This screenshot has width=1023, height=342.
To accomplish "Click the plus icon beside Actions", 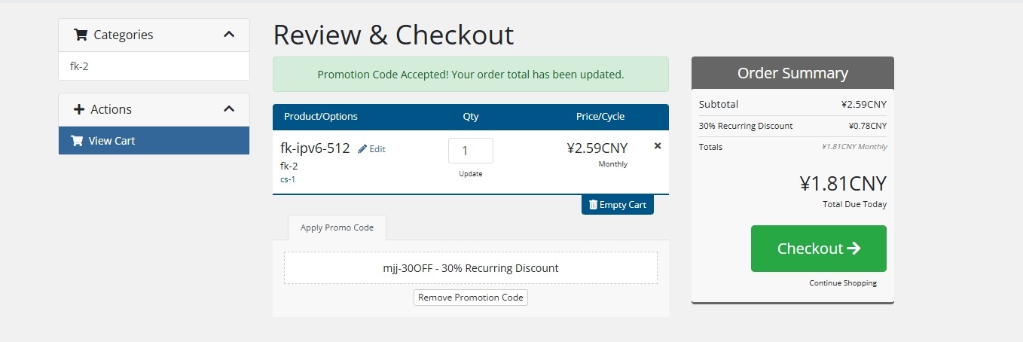I will coord(79,109).
